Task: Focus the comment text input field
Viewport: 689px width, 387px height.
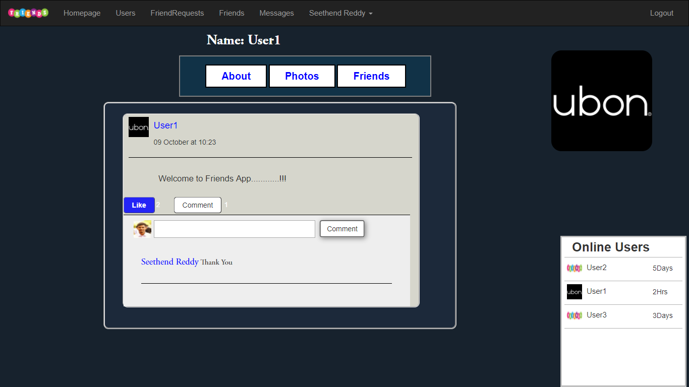Action: [235, 229]
